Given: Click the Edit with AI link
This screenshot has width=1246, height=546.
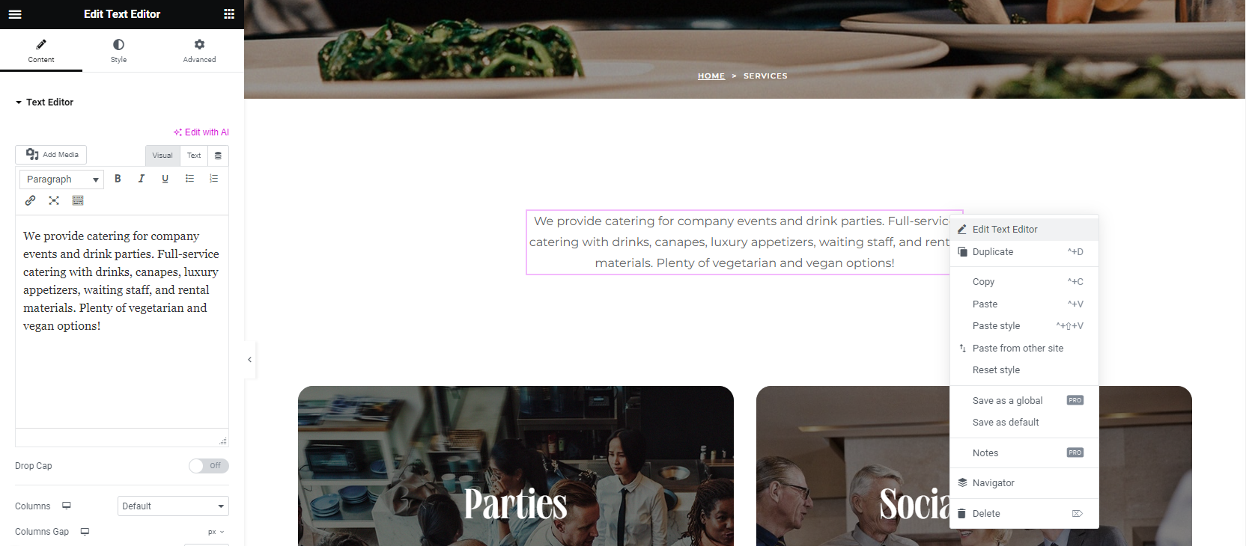Looking at the screenshot, I should tap(201, 132).
